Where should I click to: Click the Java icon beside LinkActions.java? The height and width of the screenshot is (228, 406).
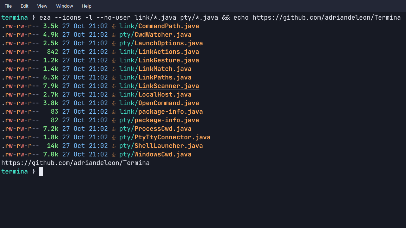[x=114, y=52]
